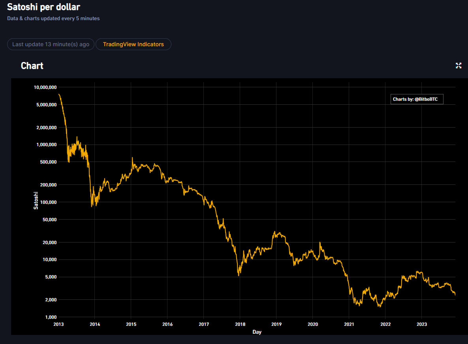The width and height of the screenshot is (468, 344).
Task: Click the 2021 label on the x-axis
Action: [x=349, y=324]
